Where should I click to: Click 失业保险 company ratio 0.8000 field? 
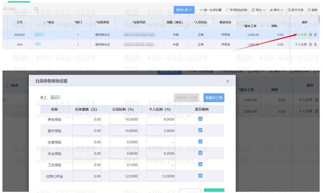click(x=124, y=153)
